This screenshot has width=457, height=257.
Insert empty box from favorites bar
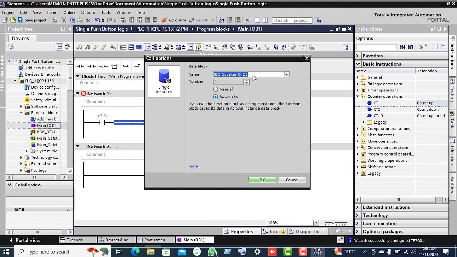(114, 66)
